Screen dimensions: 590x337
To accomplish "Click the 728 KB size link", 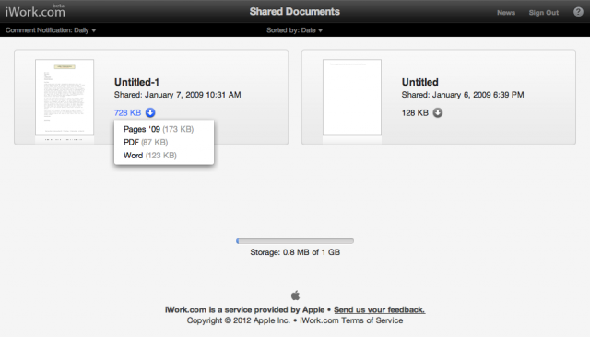I will click(x=127, y=112).
